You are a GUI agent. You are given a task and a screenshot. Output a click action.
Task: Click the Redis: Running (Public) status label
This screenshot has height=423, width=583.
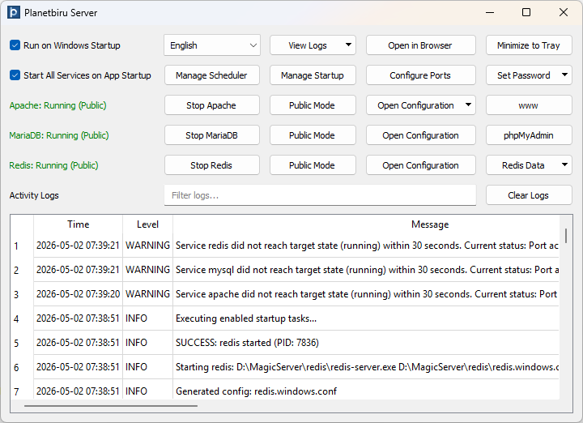click(53, 165)
